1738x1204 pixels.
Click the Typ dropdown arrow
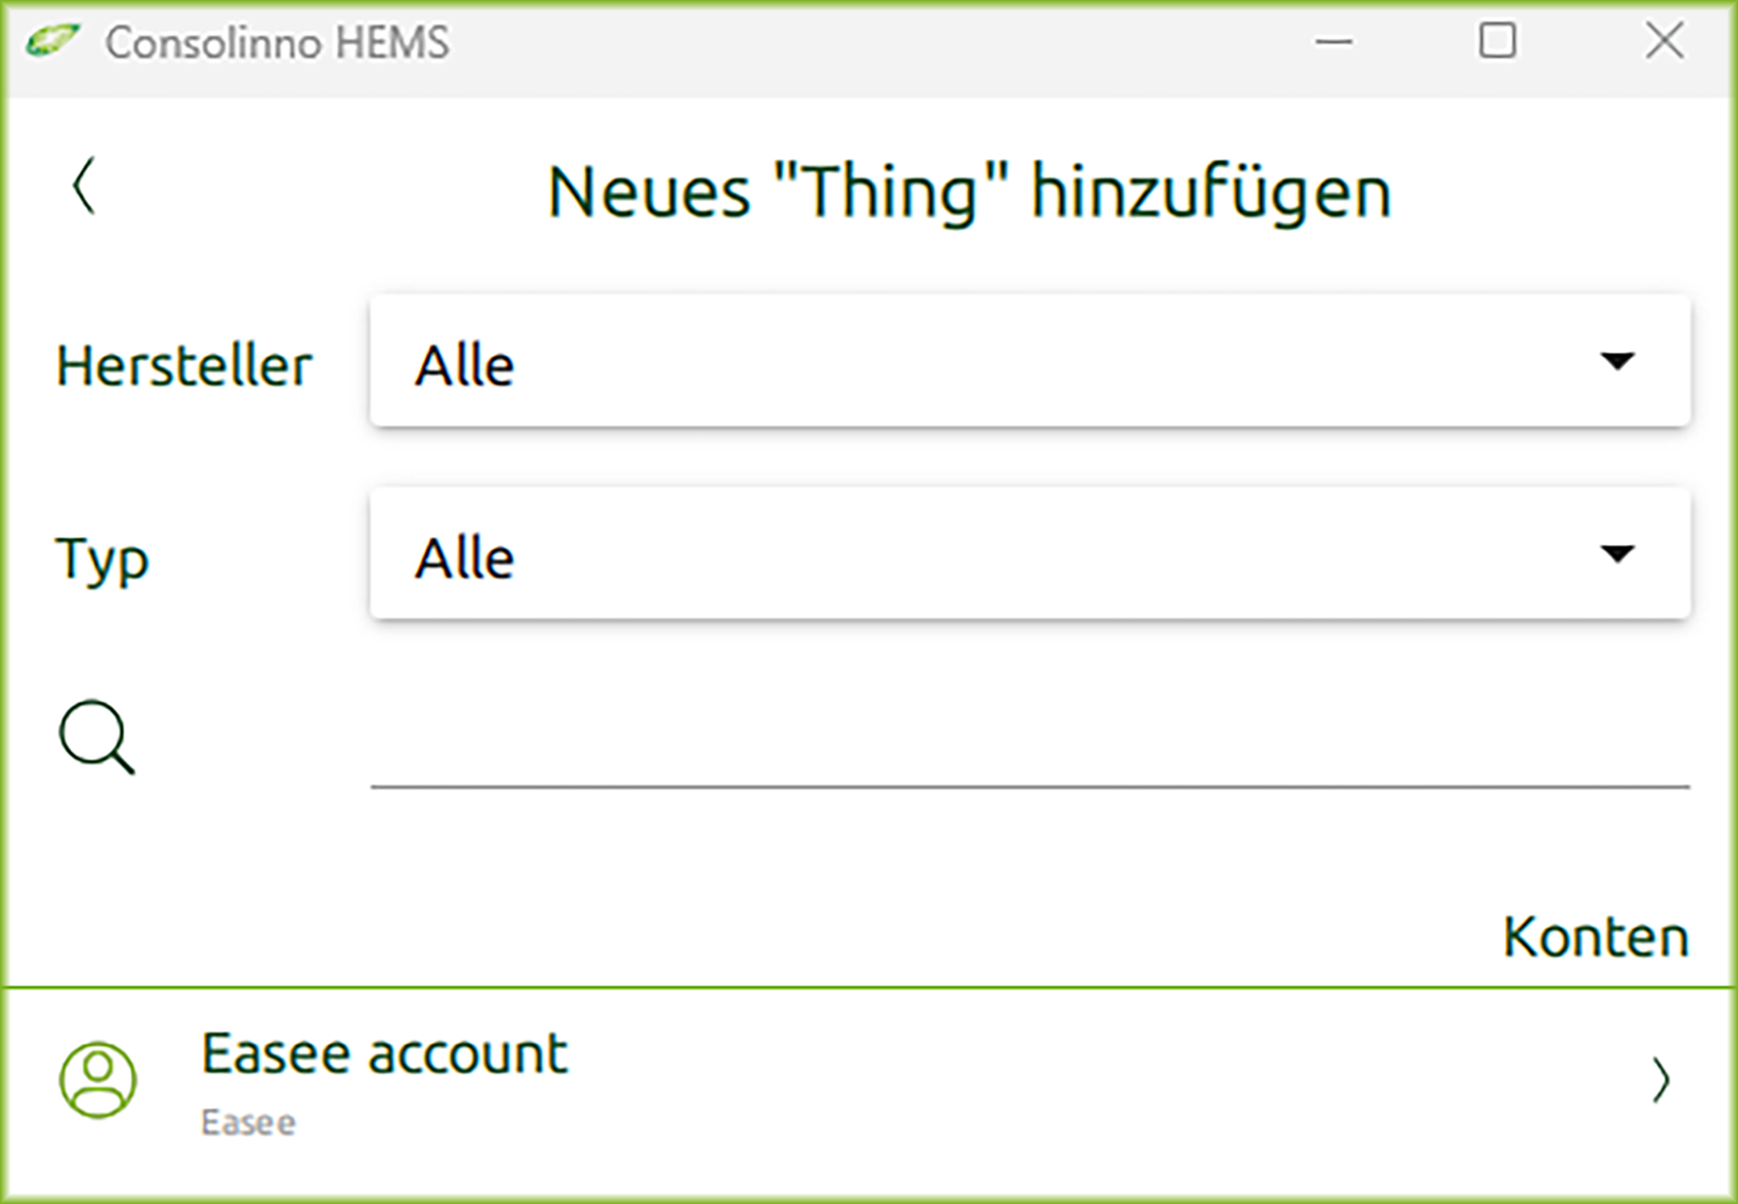[1617, 553]
